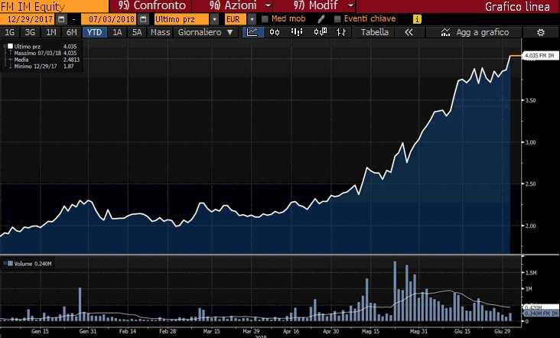560x338 pixels.
Task: Click the 3.50 price axis label
Action: [x=531, y=100]
